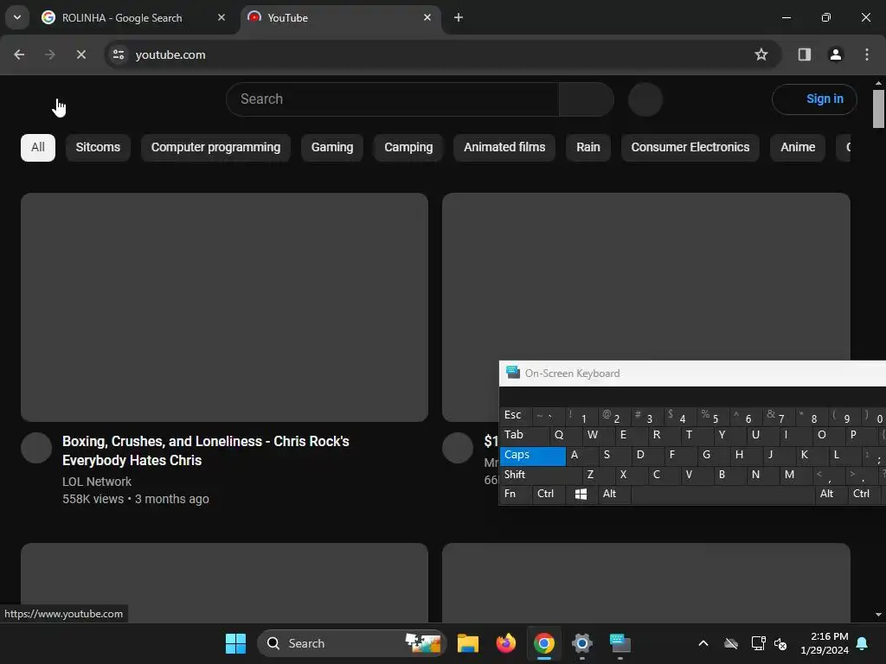
Task: Toggle left Ctrl key on On-Screen Keyboard
Action: click(548, 494)
